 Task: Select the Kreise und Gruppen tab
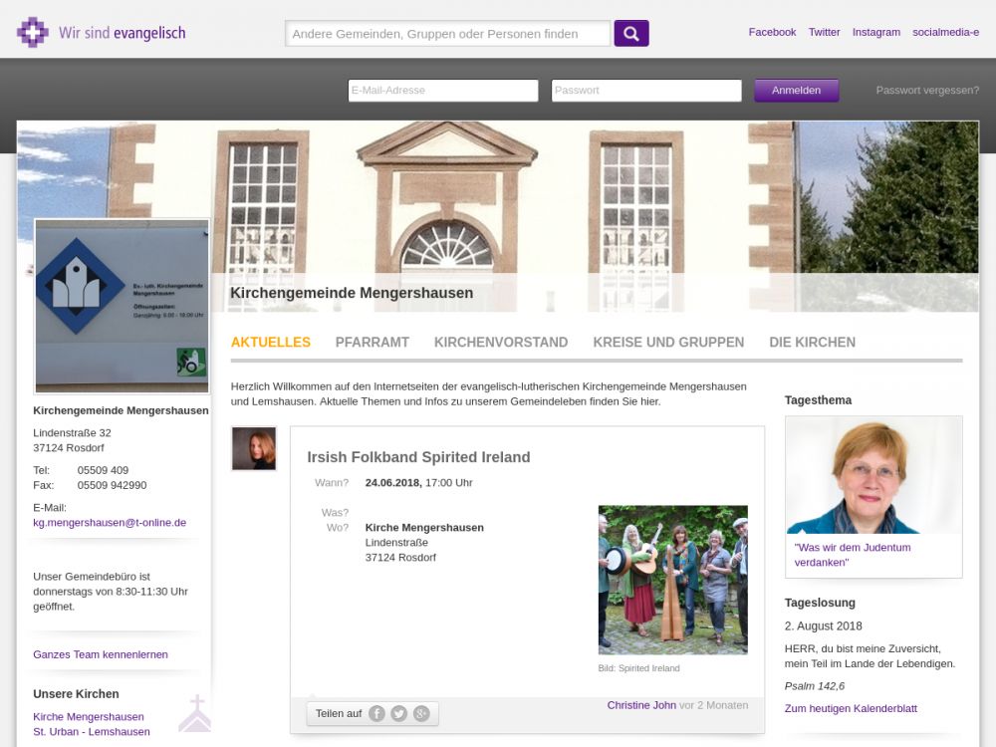668,342
